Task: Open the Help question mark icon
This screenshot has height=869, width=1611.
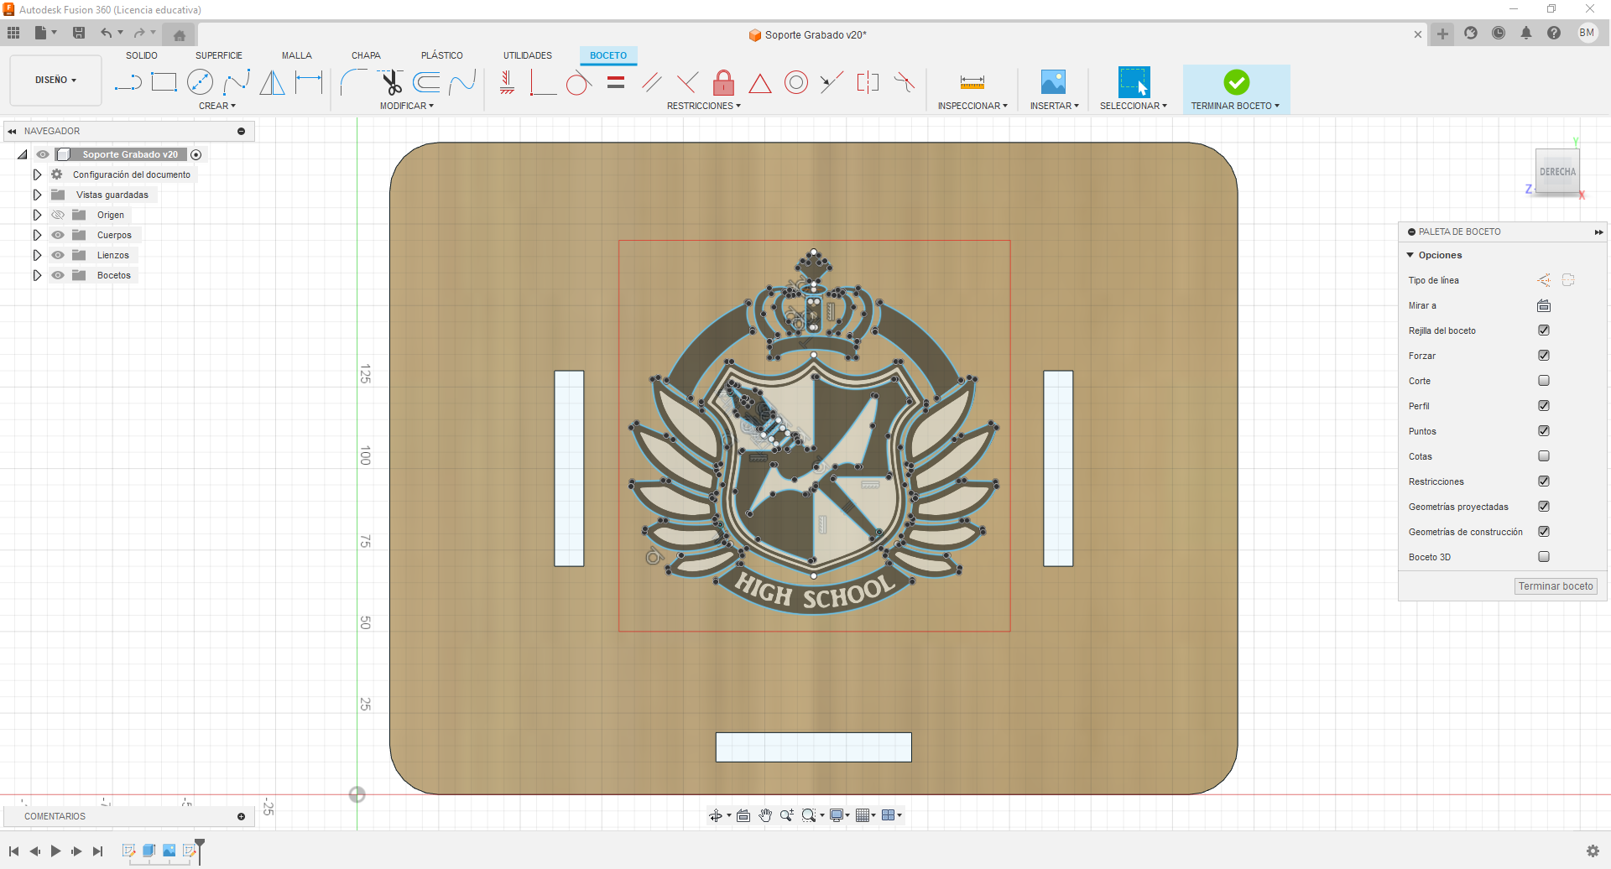Action: click(1554, 33)
